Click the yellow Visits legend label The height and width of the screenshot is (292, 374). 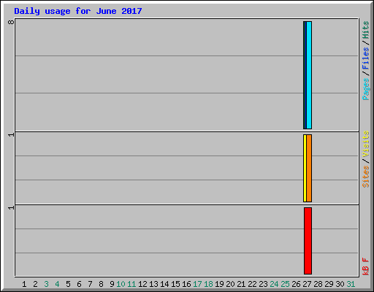point(365,144)
